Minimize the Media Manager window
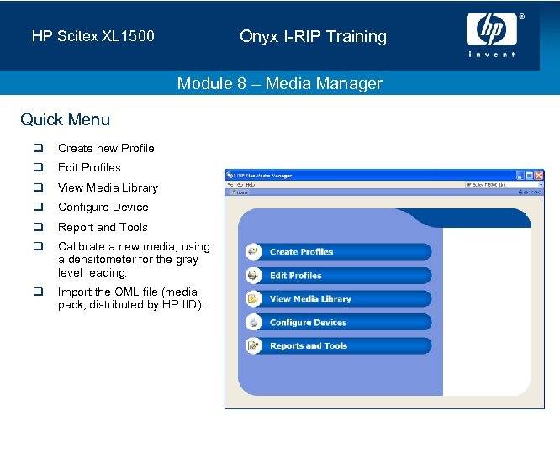The image size is (560, 453). click(x=520, y=176)
